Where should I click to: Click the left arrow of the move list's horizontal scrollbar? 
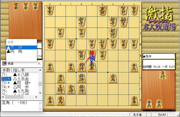point(3,97)
